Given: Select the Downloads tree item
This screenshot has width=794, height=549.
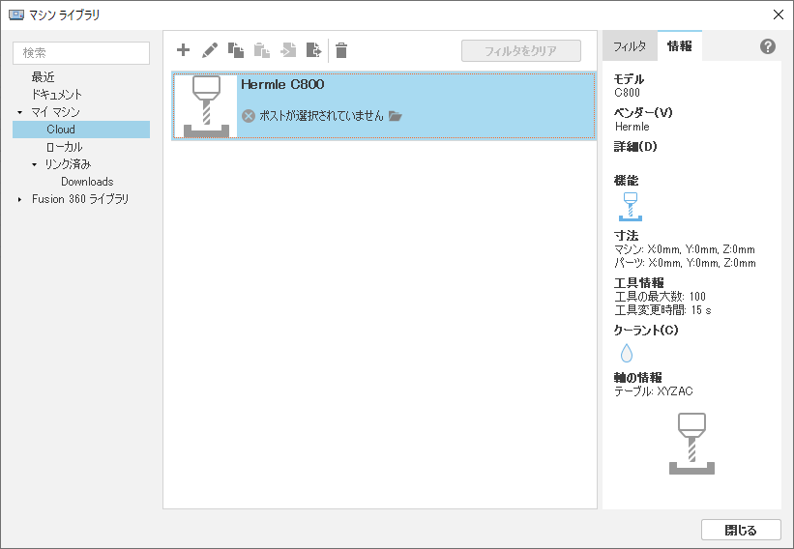Looking at the screenshot, I should point(87,182).
